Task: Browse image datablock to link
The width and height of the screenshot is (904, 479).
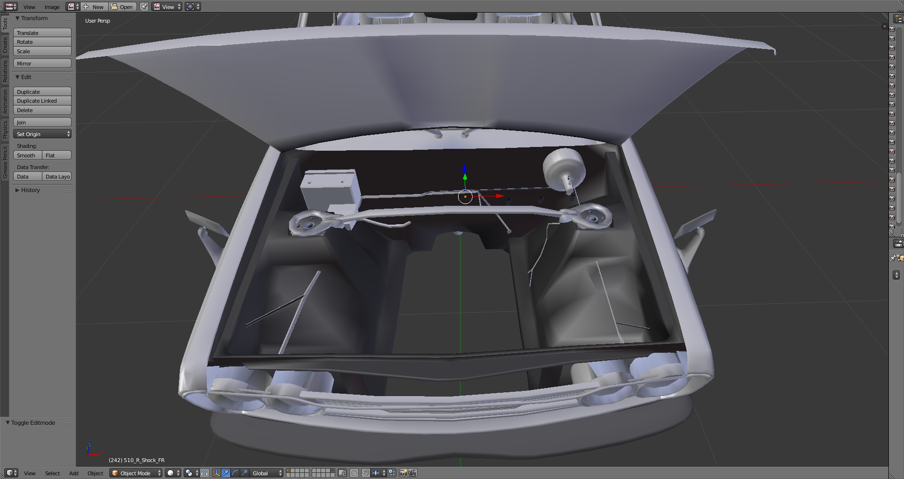Action: 73,7
